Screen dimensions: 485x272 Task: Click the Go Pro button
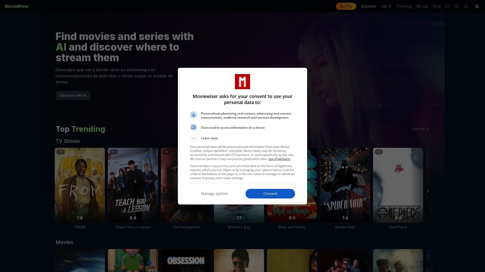pos(346,6)
